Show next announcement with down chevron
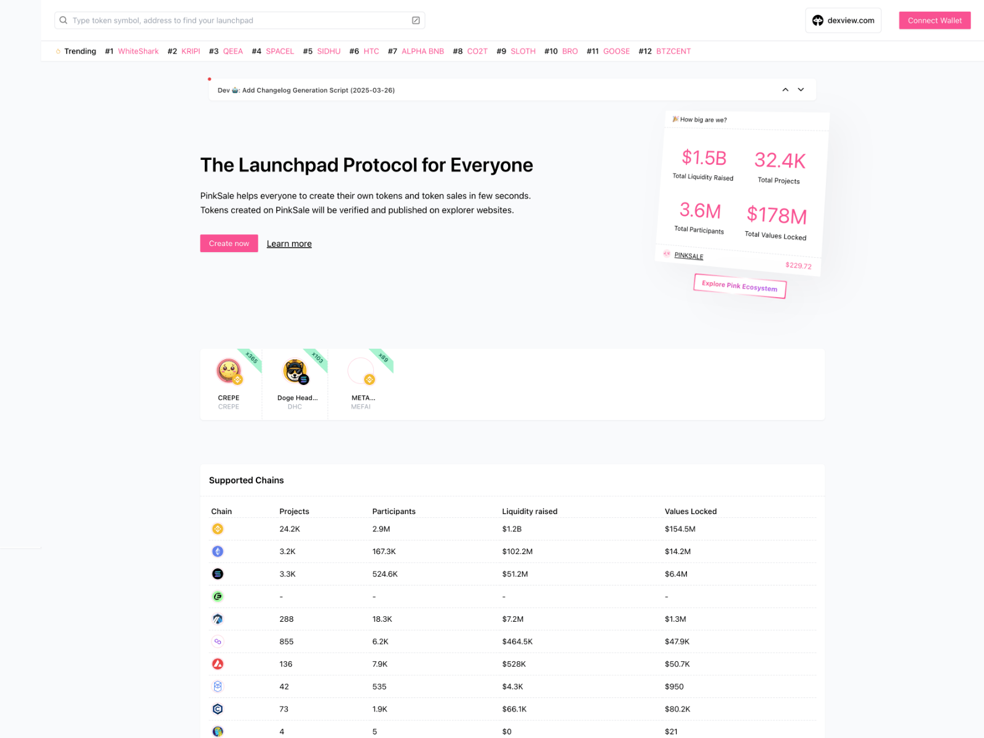This screenshot has height=738, width=984. [801, 90]
